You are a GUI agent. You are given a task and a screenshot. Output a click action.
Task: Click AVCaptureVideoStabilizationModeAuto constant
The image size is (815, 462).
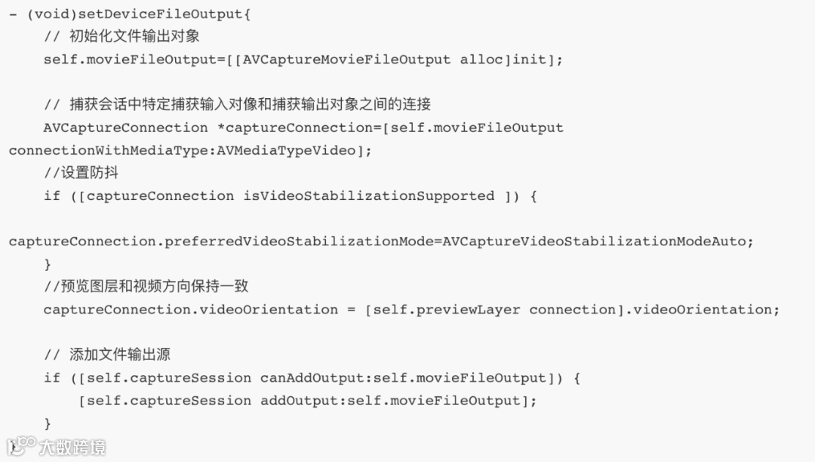pos(594,242)
